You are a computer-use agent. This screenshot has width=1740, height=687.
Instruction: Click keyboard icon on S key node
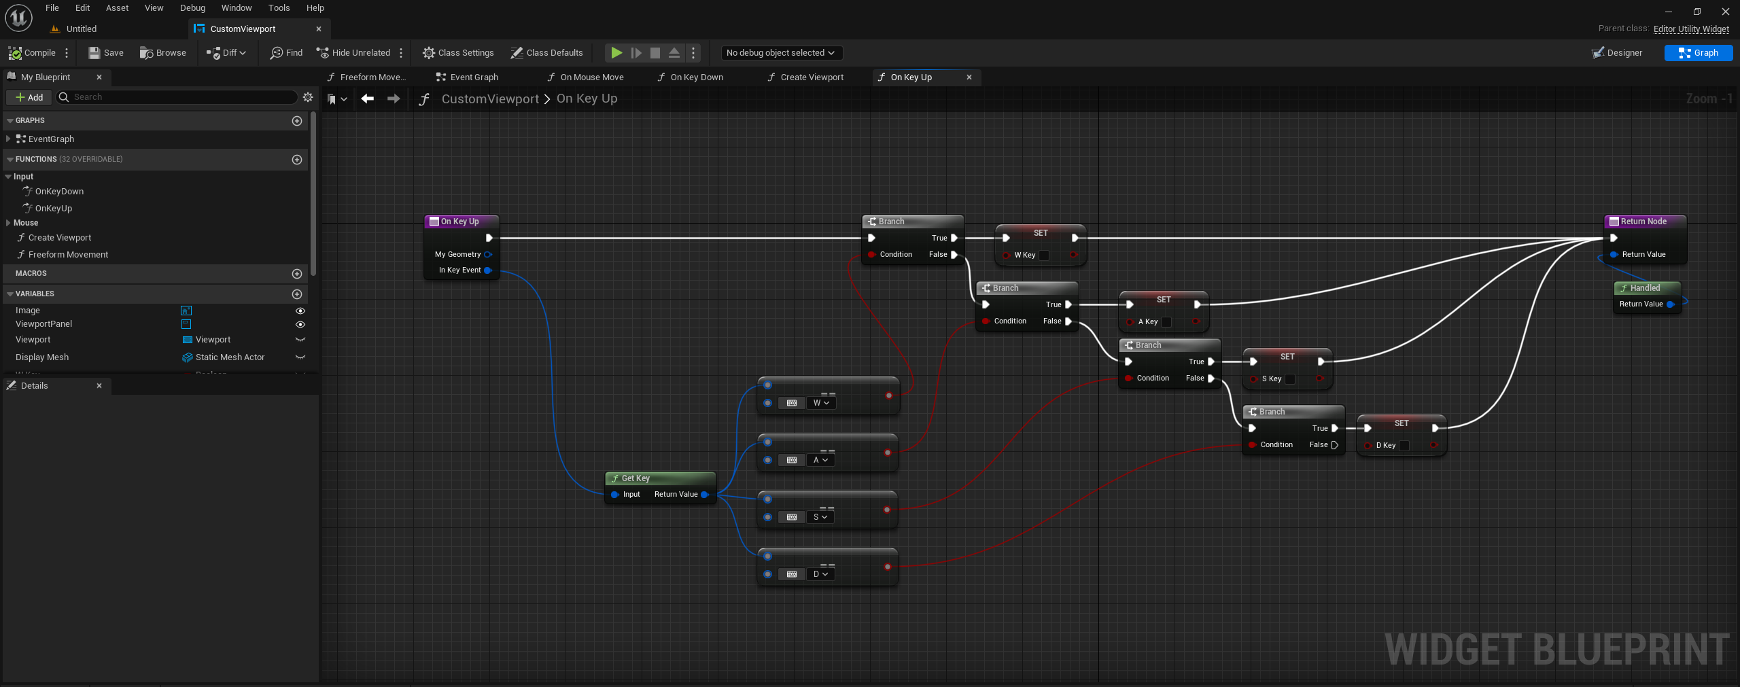[792, 517]
